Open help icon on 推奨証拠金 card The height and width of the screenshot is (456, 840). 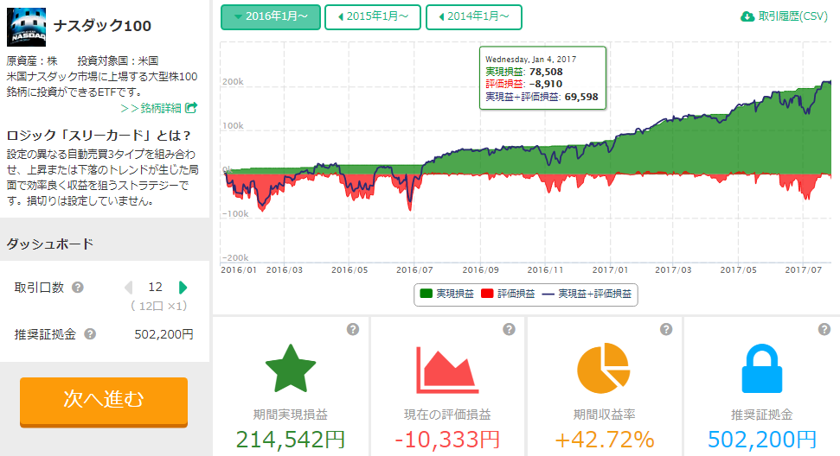(824, 329)
